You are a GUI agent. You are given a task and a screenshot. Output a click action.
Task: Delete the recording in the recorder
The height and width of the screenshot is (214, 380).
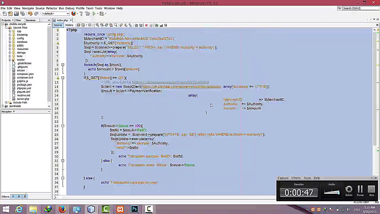pyautogui.click(x=349, y=191)
